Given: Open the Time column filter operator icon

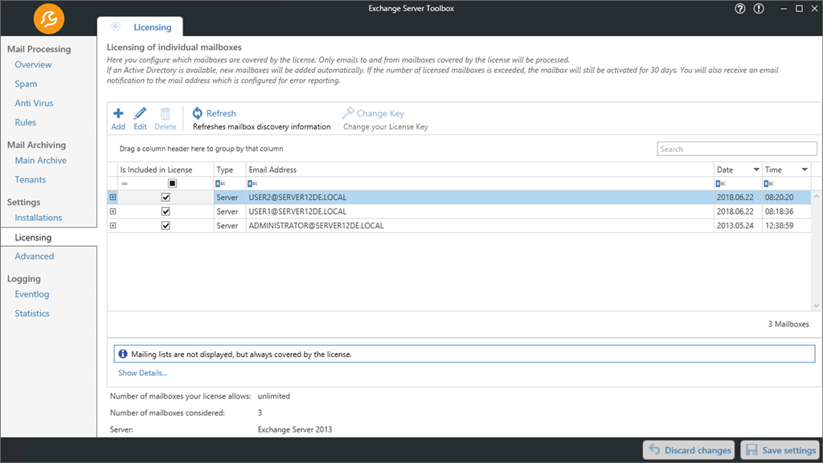Looking at the screenshot, I should [x=769, y=183].
